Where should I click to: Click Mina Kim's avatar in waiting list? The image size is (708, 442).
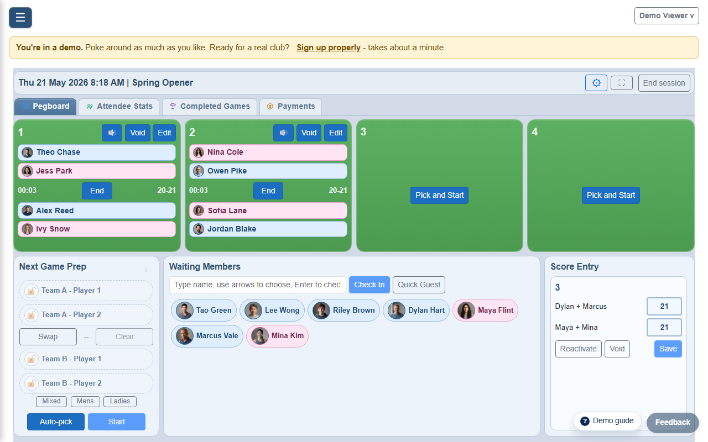260,336
